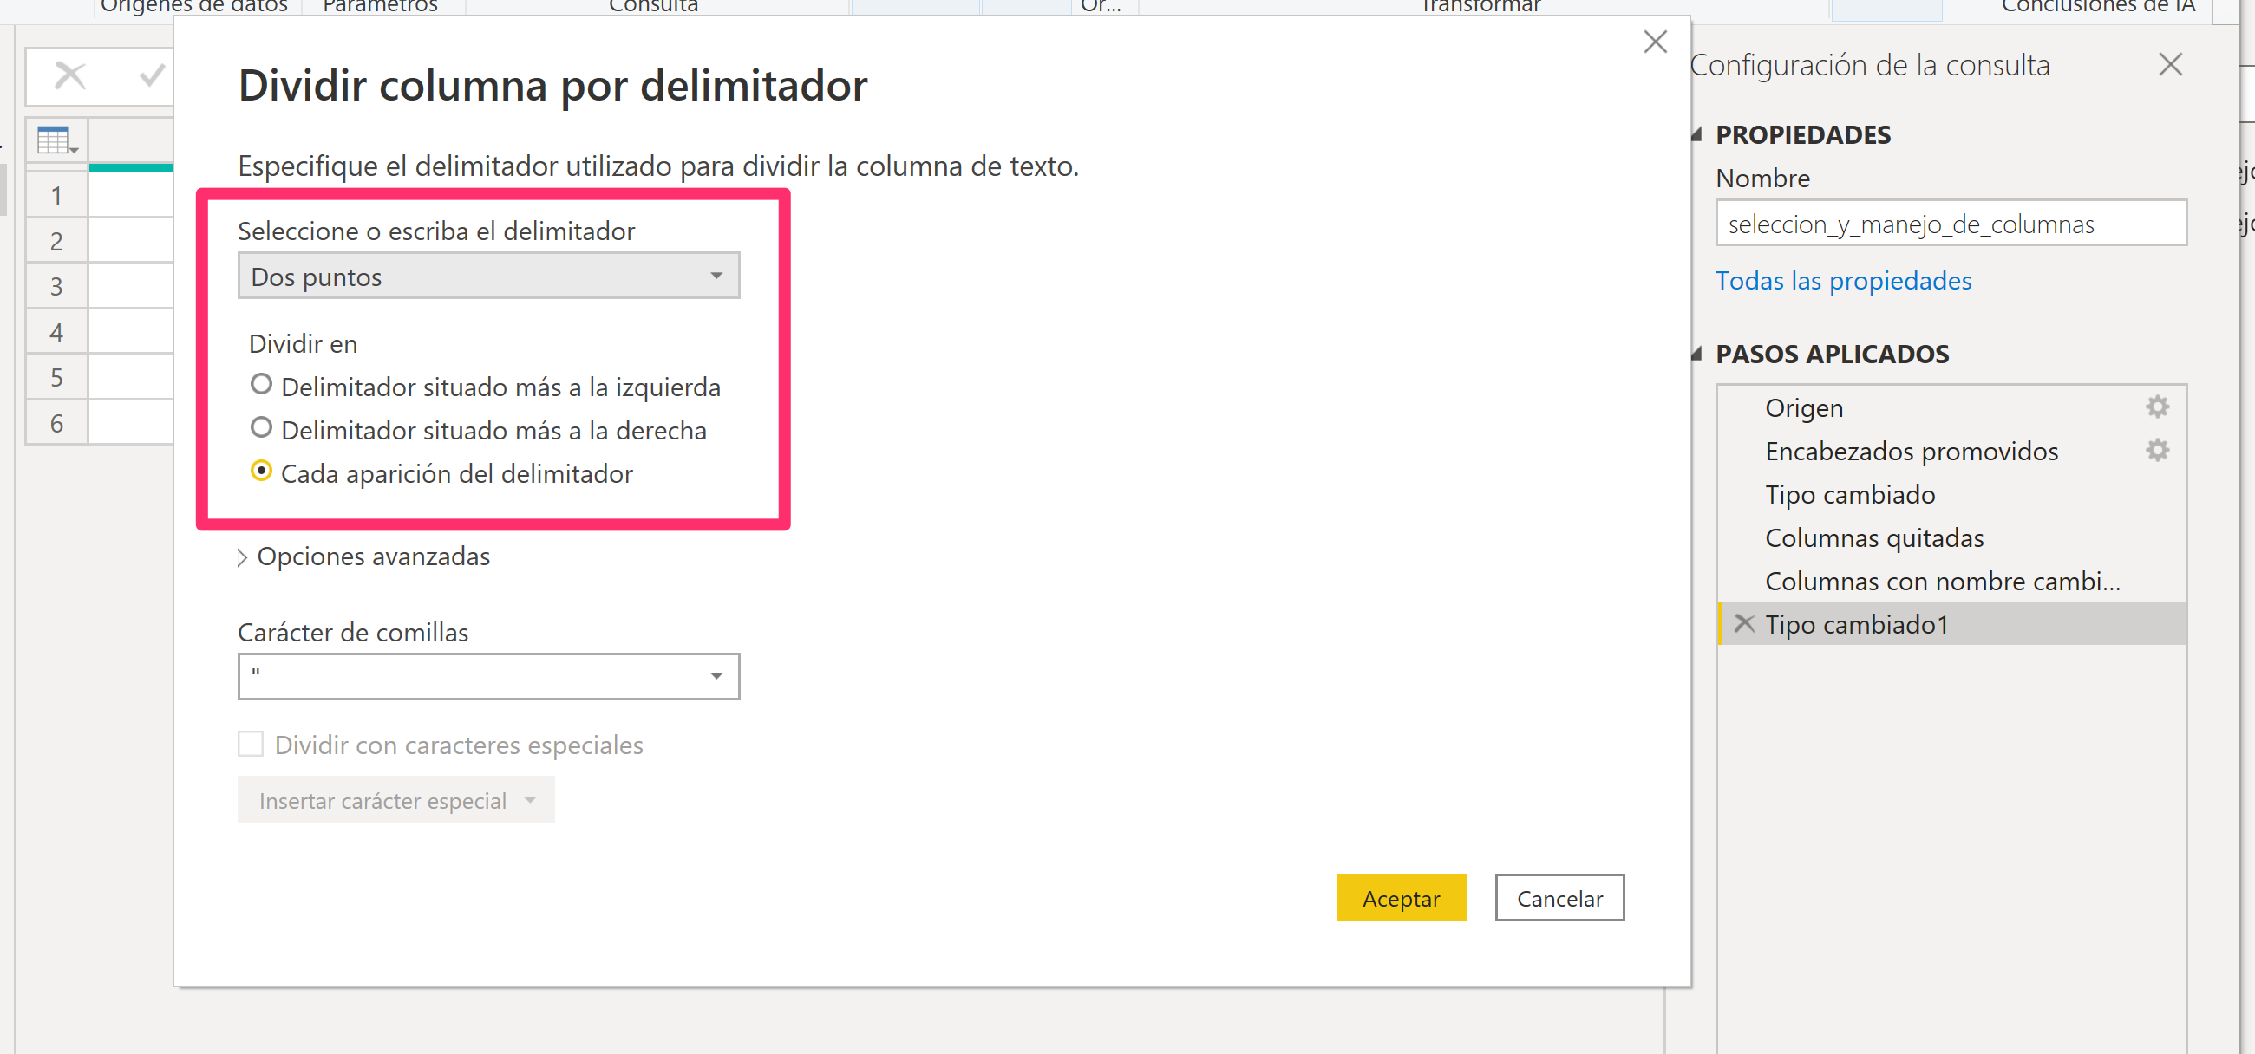This screenshot has height=1054, width=2255.
Task: Expand Opciones avanzadas section
Action: [x=364, y=556]
